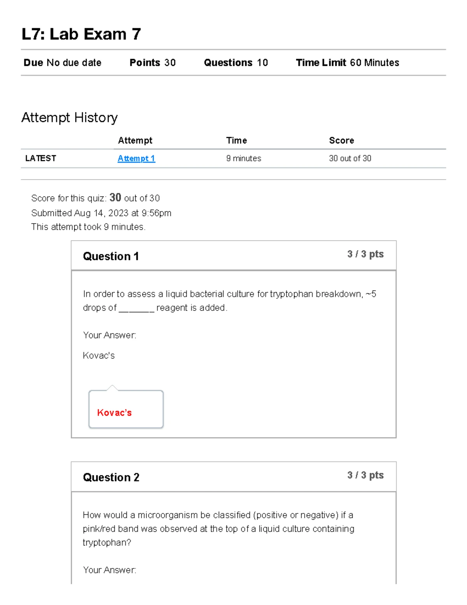
Task: Open the Attempt 1 link
Action: point(136,159)
